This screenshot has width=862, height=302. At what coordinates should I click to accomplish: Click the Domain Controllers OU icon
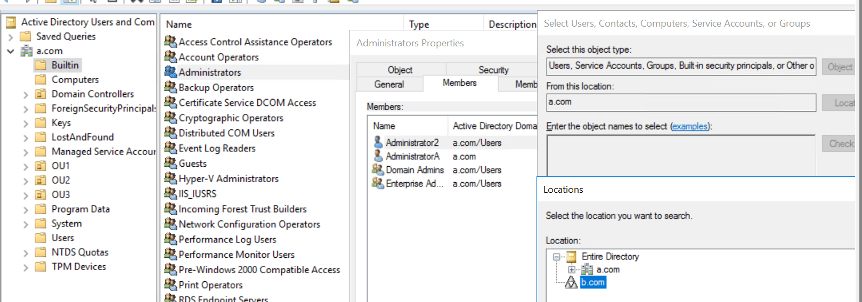click(40, 94)
